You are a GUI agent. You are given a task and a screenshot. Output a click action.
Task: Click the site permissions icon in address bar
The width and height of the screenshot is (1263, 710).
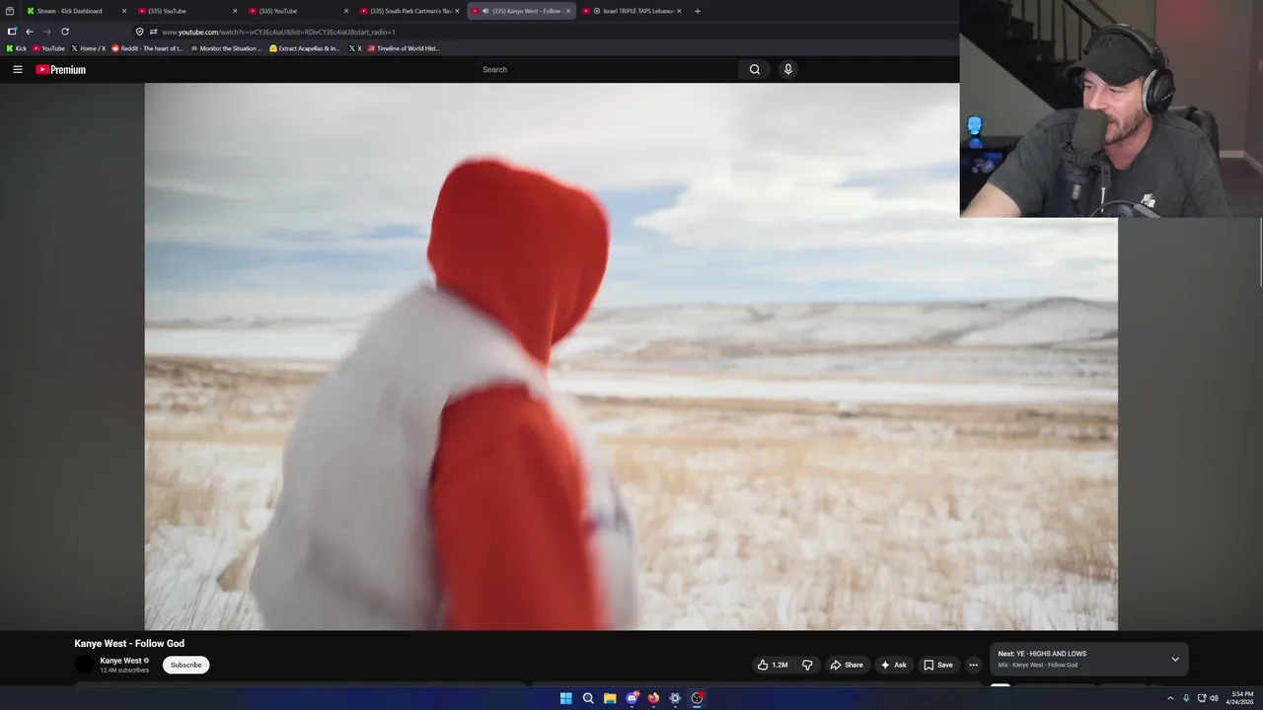pos(153,32)
